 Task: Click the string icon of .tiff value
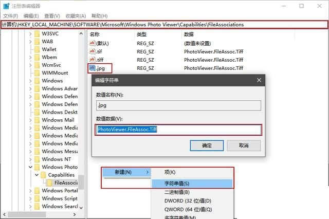tap(92, 60)
